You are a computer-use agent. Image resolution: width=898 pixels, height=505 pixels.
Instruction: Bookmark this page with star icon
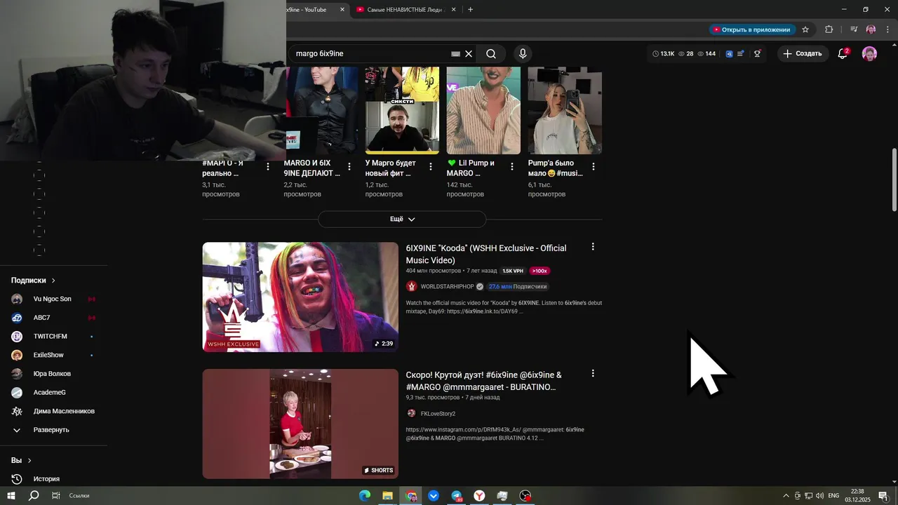point(805,29)
